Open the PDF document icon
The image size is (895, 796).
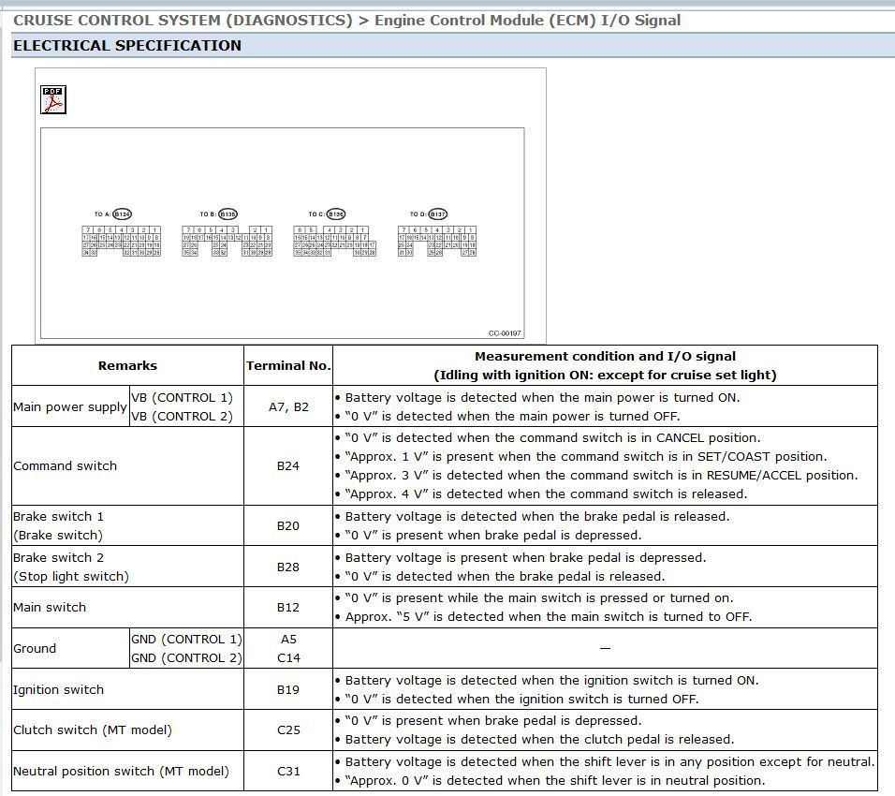53,99
